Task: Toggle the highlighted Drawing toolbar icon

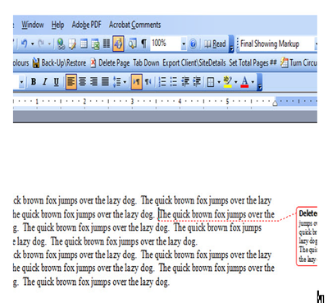Action: (x=118, y=44)
